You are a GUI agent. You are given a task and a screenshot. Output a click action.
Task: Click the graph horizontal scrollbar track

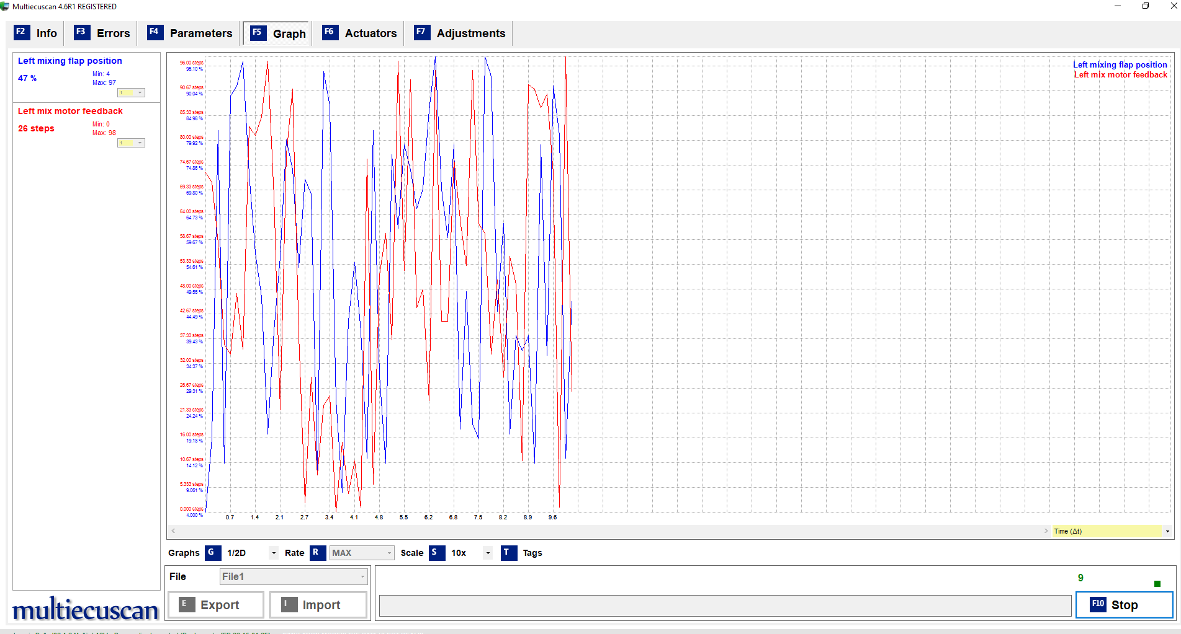tap(609, 531)
